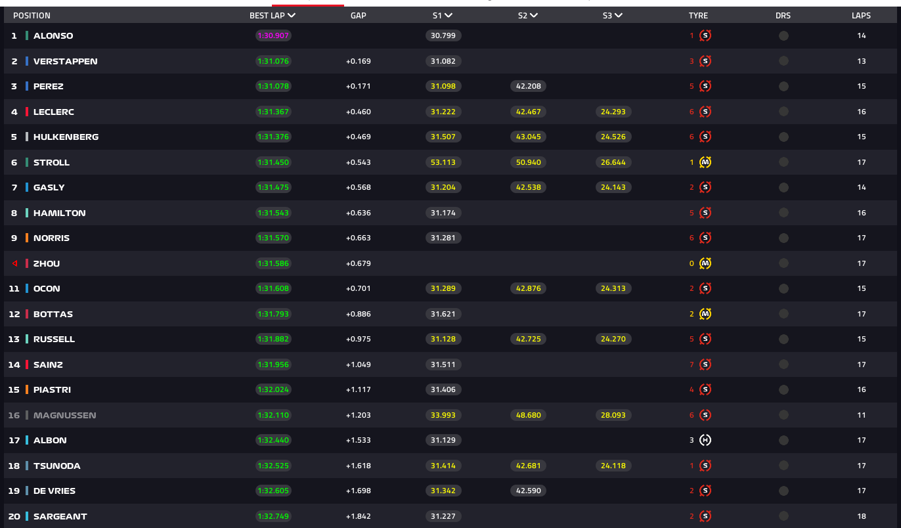Image resolution: width=901 pixels, height=528 pixels.
Task: Click Sargeant's soft tyre icon
Action: click(705, 516)
